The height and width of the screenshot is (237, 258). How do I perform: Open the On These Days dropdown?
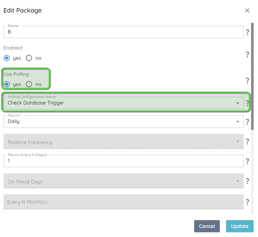(123, 181)
